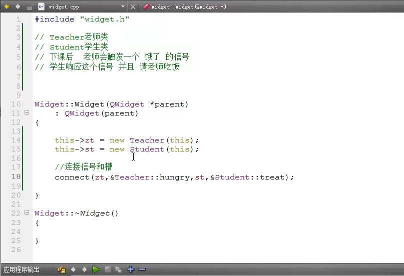
Task: Click '*parent' in the constructor signature
Action: pos(167,104)
